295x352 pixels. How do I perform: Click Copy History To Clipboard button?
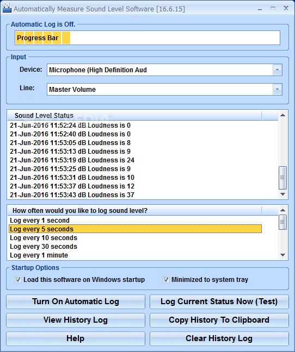219,320
